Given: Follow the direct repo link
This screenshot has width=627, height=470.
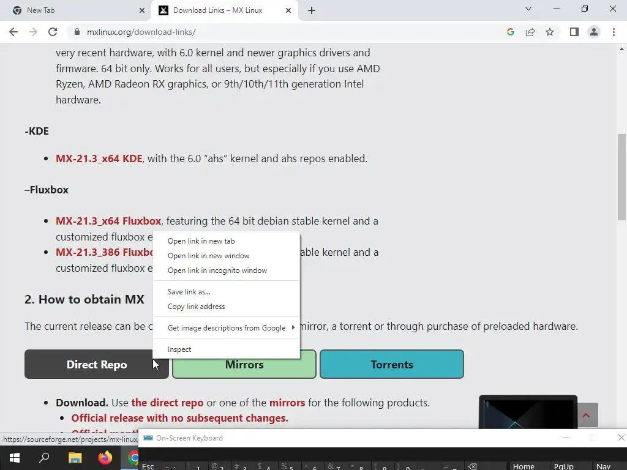Looking at the screenshot, I should [167, 403].
